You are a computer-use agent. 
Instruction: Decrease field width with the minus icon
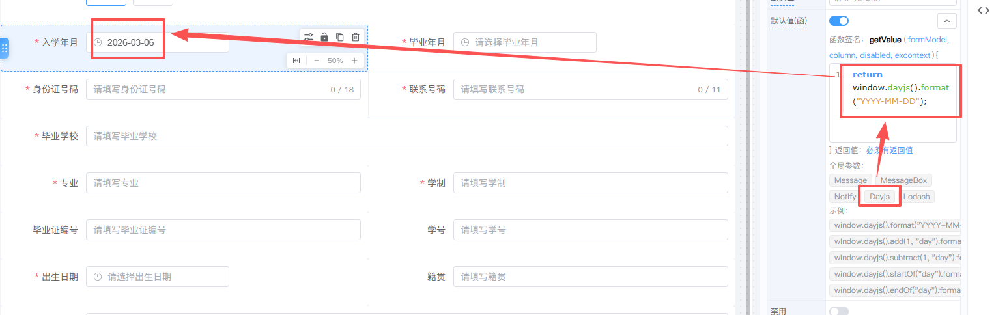pos(317,61)
